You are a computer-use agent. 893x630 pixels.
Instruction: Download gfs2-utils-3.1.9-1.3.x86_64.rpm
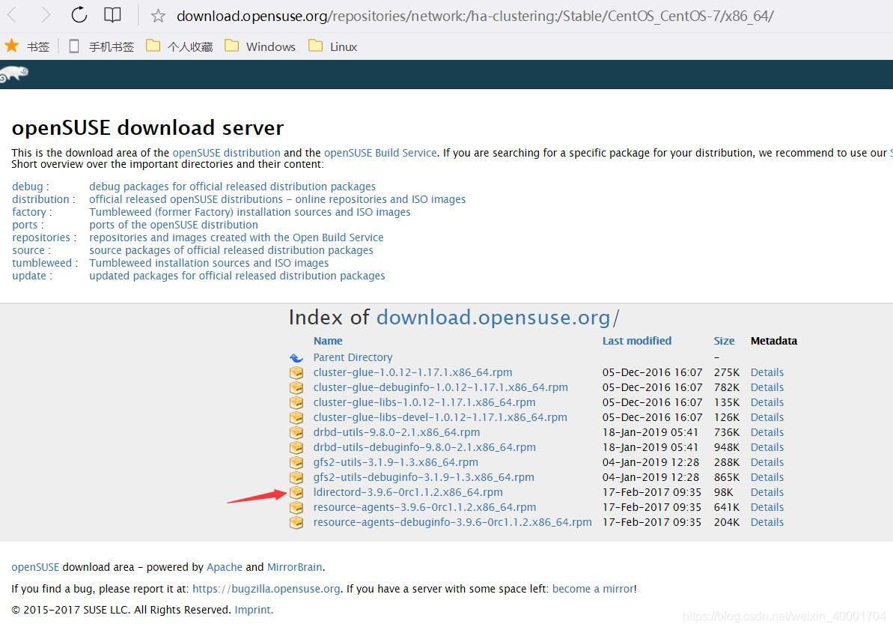pos(396,462)
